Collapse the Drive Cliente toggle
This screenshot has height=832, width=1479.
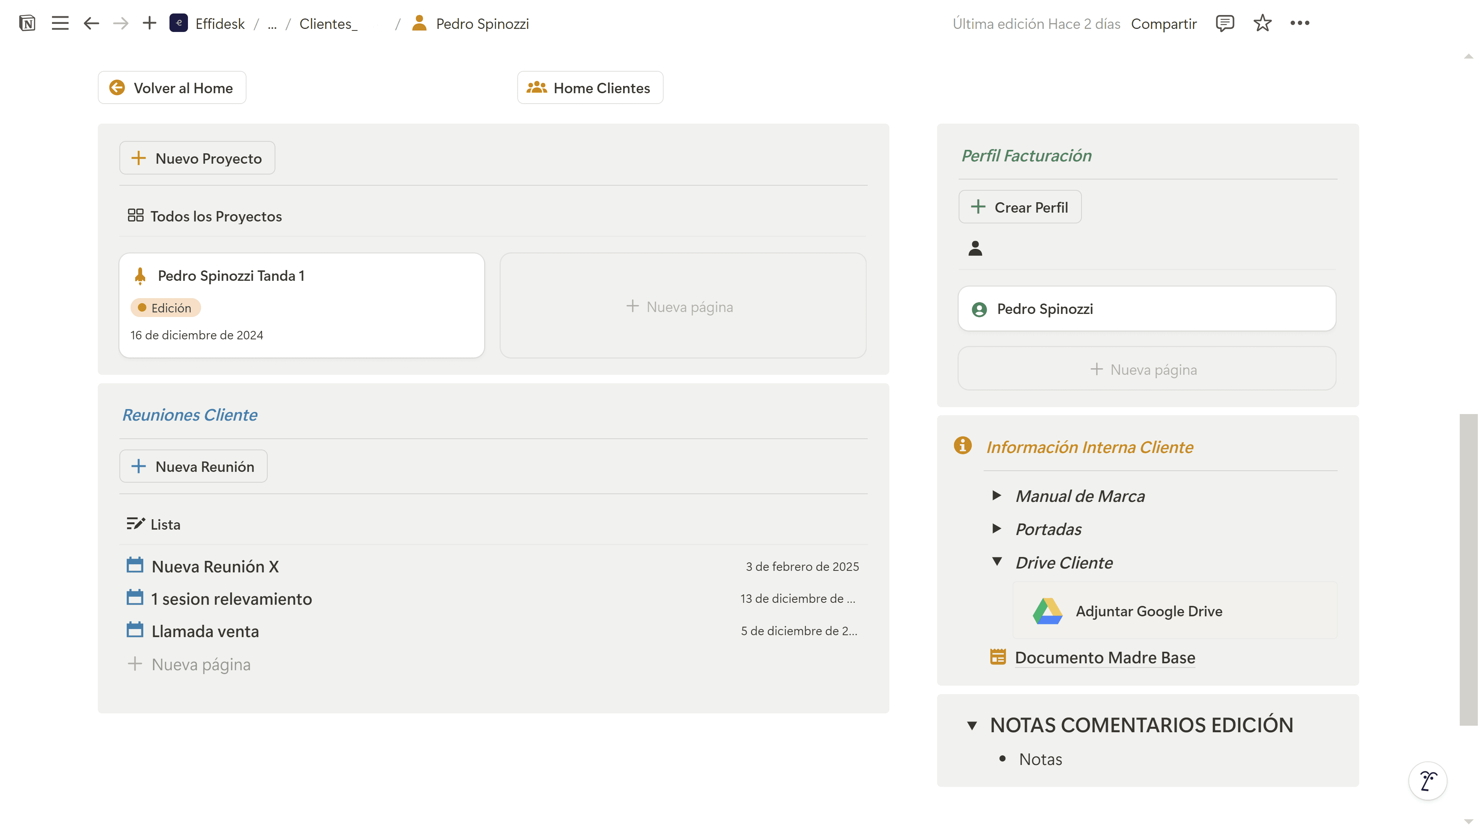[997, 562]
